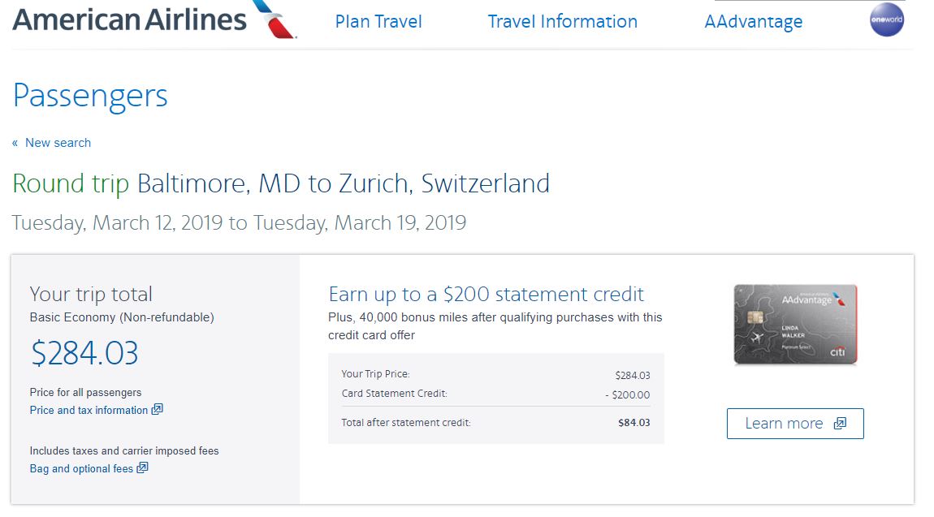Click the March 12 to March 19 dates line
Screen dimensions: 934x517
pos(239,222)
